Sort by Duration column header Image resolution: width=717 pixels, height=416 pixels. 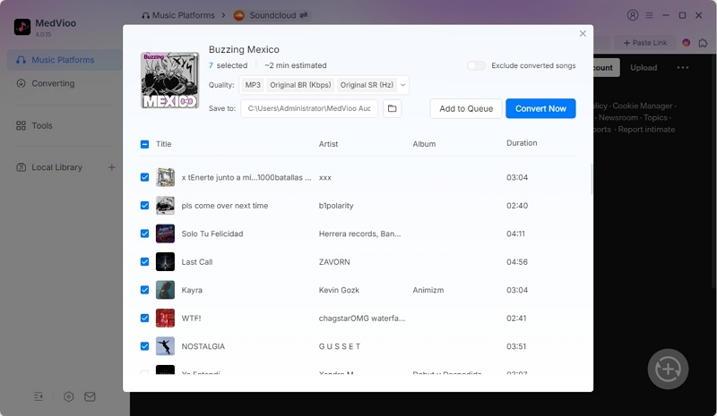coord(522,143)
